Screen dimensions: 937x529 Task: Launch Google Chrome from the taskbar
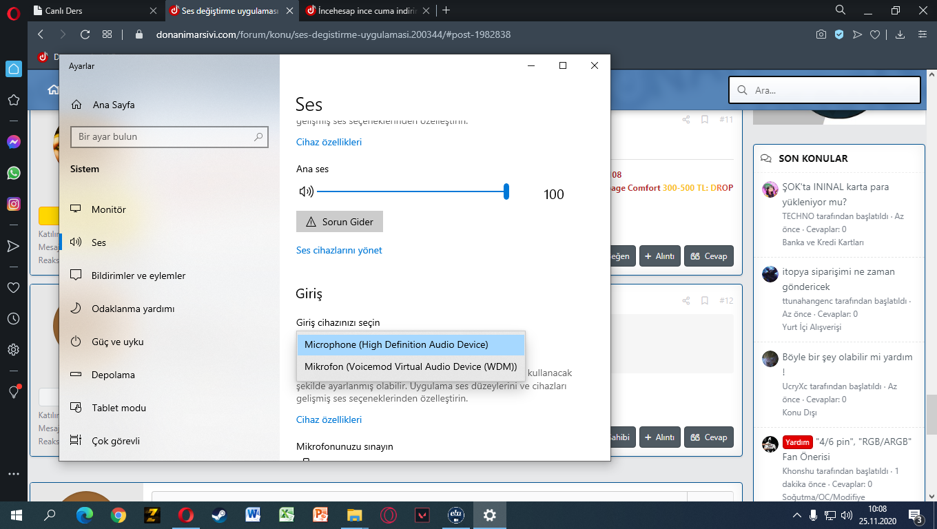(x=119, y=515)
